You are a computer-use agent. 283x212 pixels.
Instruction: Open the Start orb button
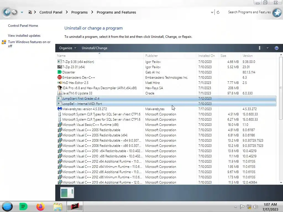click(7, 206)
